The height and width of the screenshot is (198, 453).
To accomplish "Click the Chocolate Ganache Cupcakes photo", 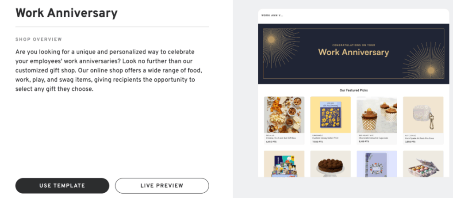I will coord(376,115).
